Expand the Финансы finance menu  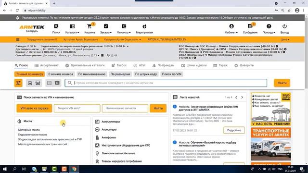pos(124,29)
